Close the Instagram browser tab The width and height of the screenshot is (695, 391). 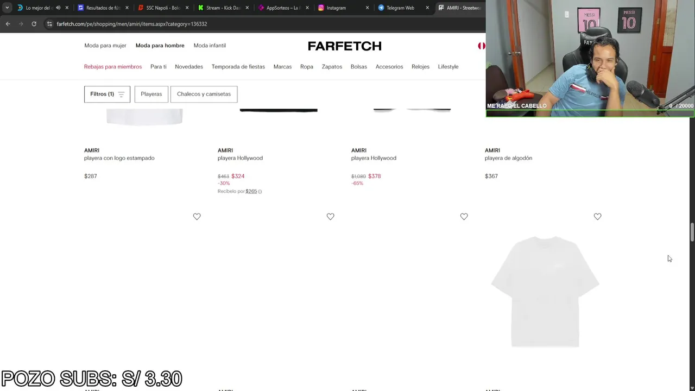coord(367,8)
